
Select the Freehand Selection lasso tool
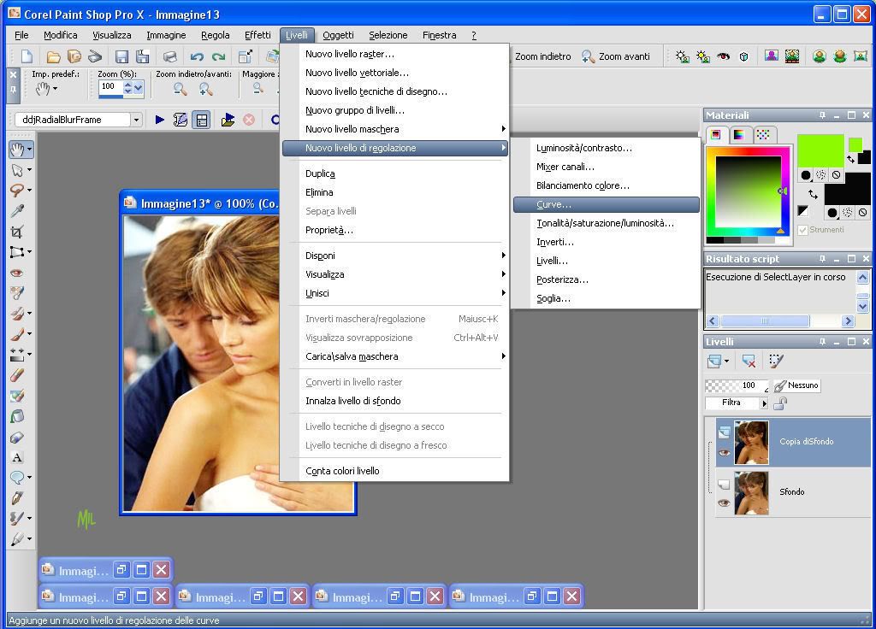click(x=17, y=191)
